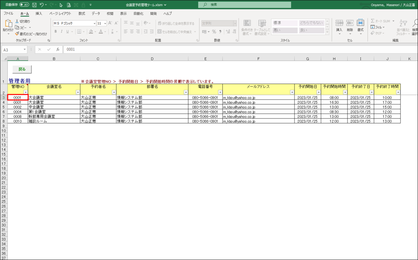Switch to ページ レイアウト ribbon tab
The width and height of the screenshot is (418, 260).
click(60, 14)
